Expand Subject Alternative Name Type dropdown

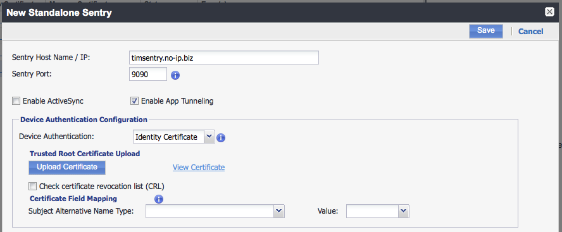tap(279, 211)
